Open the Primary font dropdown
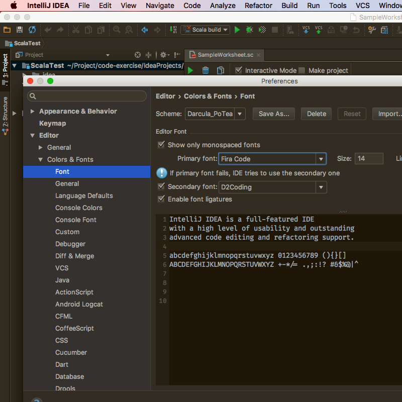This screenshot has width=402, height=402. [321, 159]
